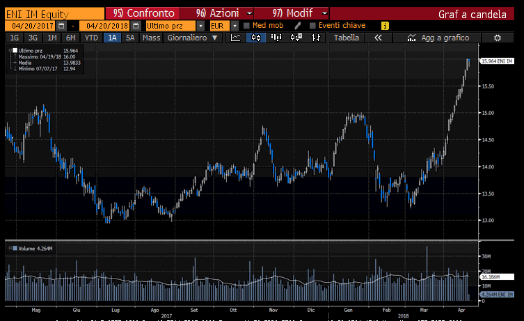Select the 5A time range tab
524x321 pixels.
[130, 38]
